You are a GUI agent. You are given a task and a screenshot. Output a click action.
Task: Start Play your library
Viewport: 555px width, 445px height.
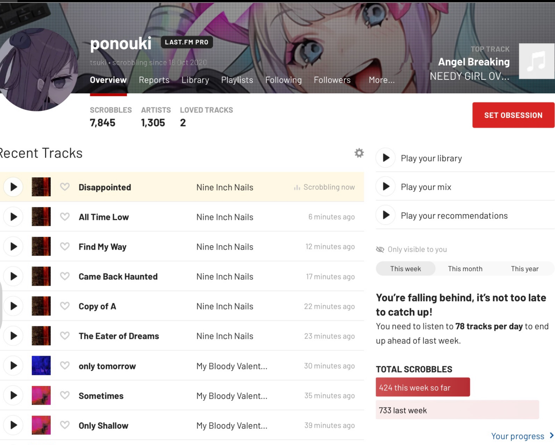click(386, 158)
